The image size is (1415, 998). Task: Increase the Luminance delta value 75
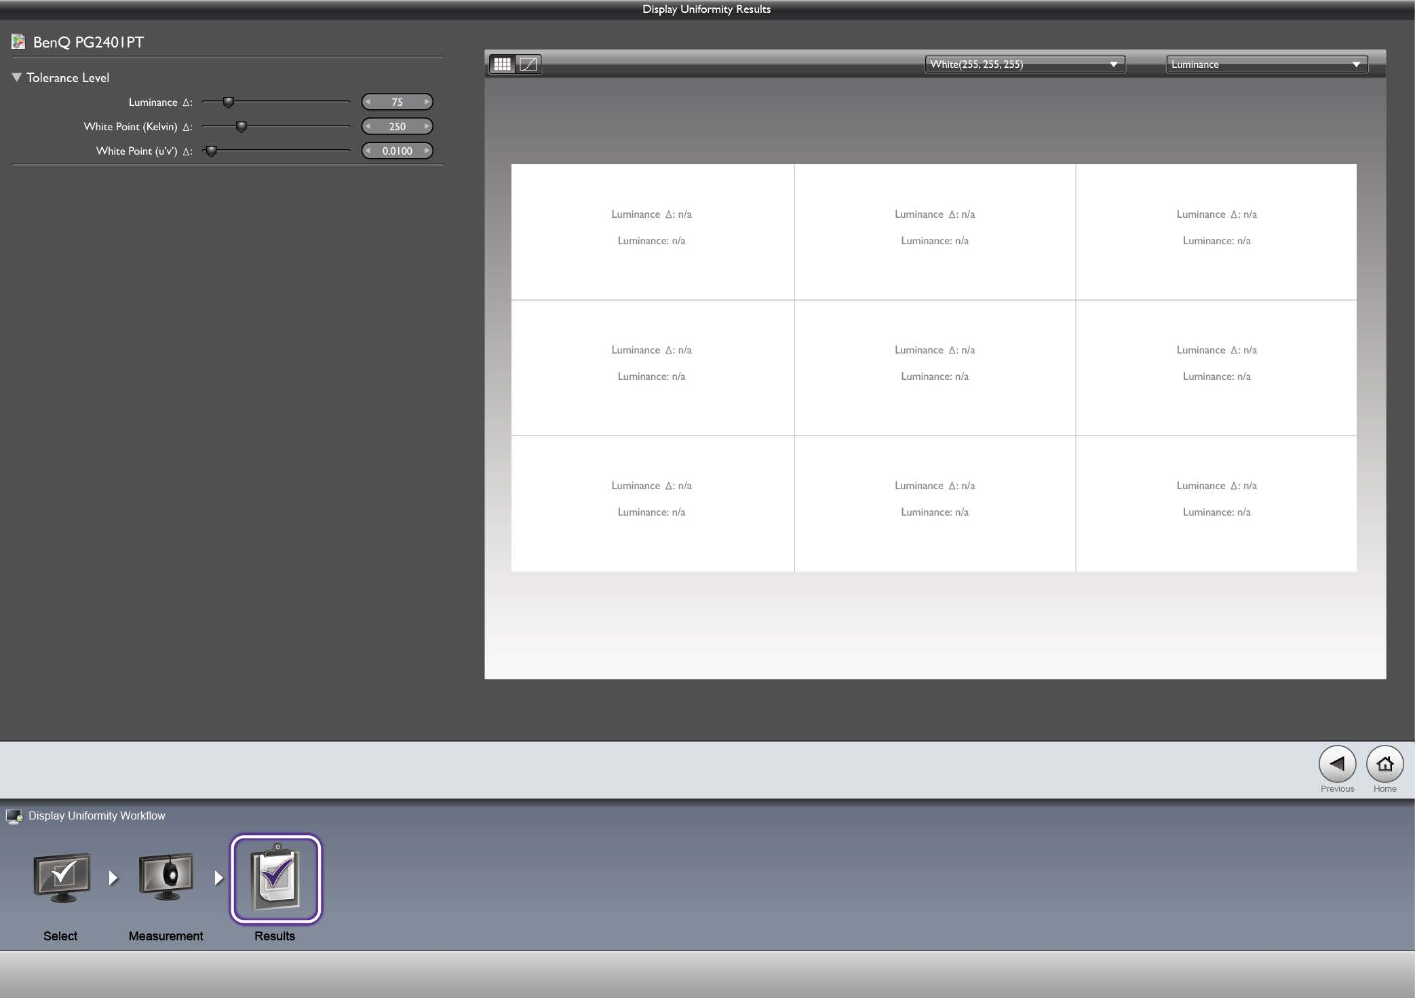(x=427, y=102)
